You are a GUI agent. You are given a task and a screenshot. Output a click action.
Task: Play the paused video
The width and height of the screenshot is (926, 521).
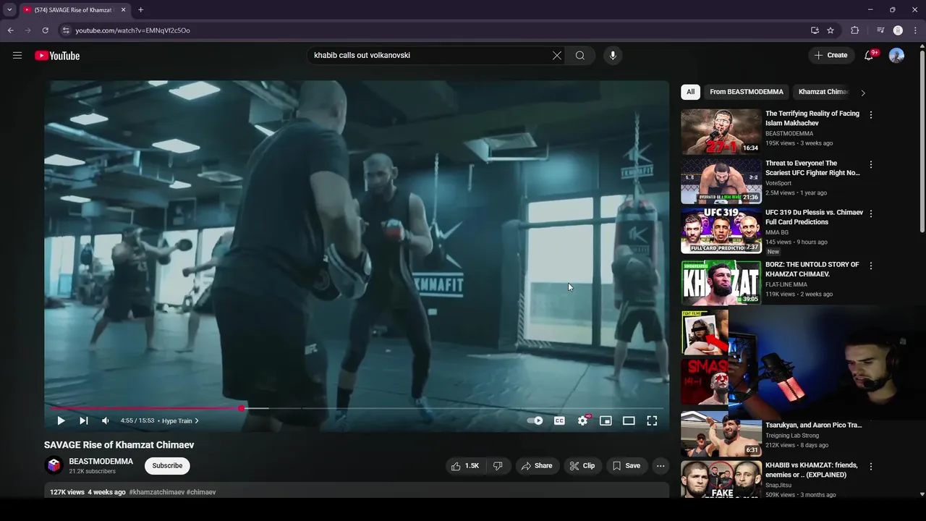(61, 420)
